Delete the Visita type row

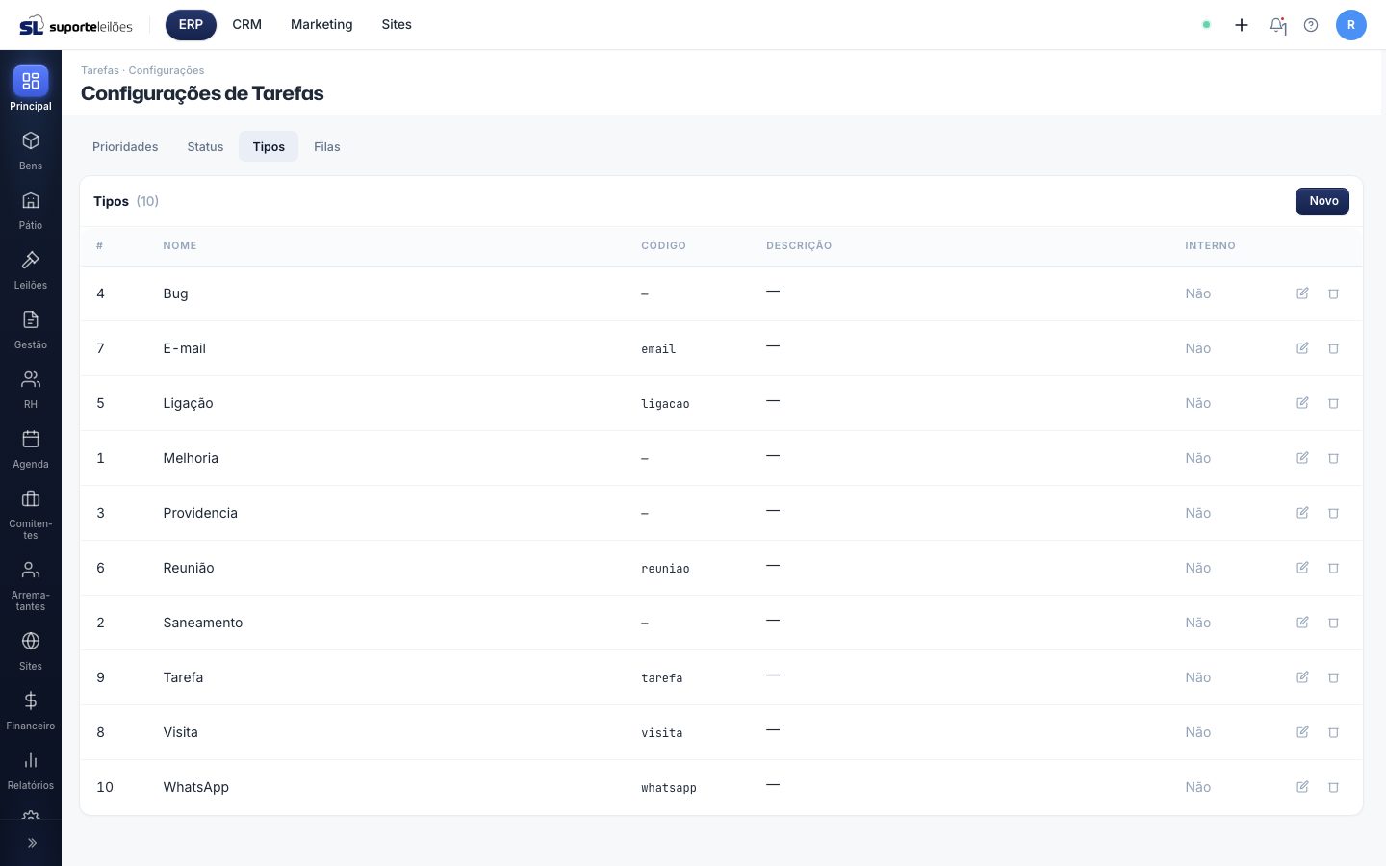click(x=1334, y=732)
